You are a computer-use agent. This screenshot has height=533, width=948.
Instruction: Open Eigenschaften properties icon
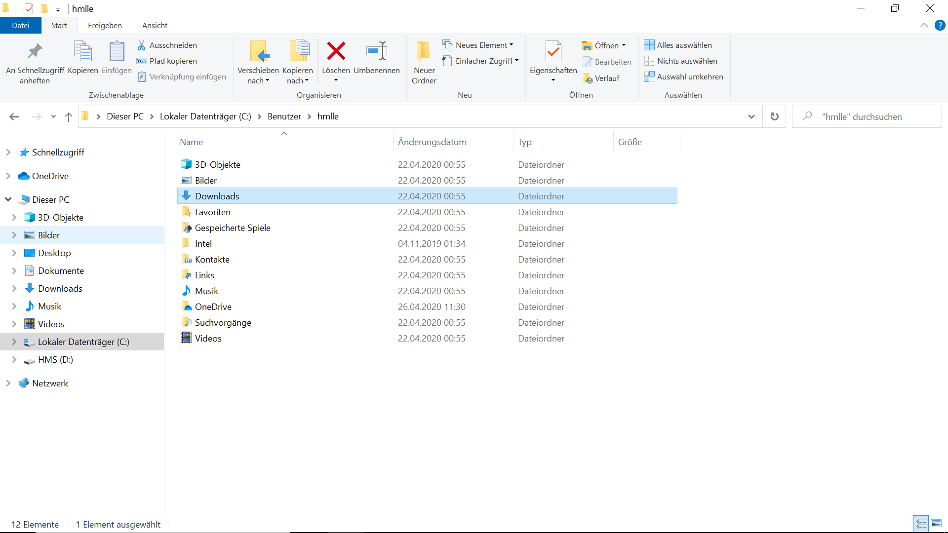553,51
